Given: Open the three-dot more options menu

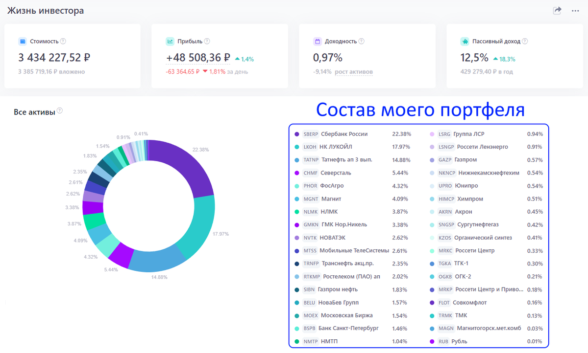Looking at the screenshot, I should pos(575,11).
